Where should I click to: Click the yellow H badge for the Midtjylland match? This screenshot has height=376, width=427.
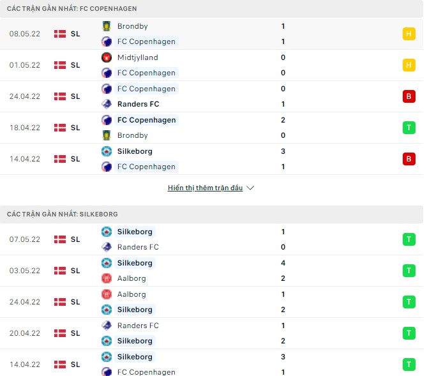tap(408, 65)
